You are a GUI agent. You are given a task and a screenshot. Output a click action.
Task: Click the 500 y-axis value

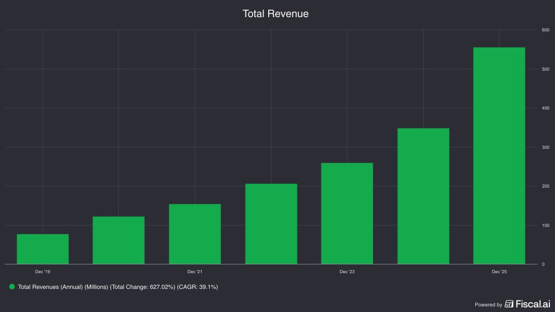point(546,69)
